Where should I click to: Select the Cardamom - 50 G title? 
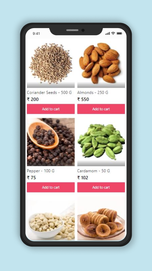pyautogui.click(x=94, y=171)
